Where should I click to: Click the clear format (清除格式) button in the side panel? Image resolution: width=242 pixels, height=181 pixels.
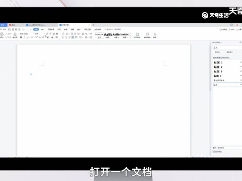point(230,52)
